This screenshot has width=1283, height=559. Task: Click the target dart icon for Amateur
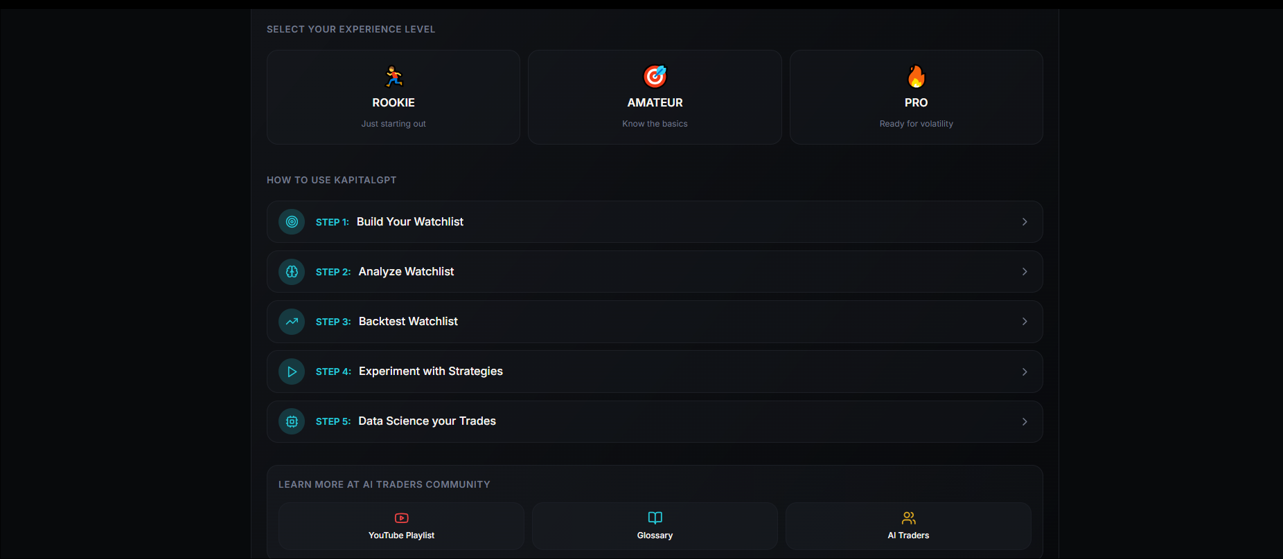(x=655, y=76)
